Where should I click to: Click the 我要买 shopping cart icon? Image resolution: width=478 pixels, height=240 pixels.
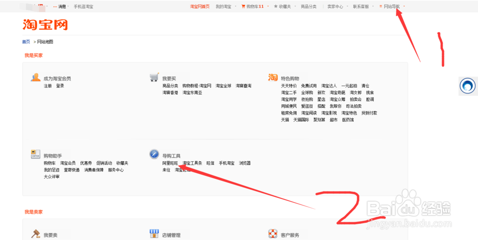[154, 77]
